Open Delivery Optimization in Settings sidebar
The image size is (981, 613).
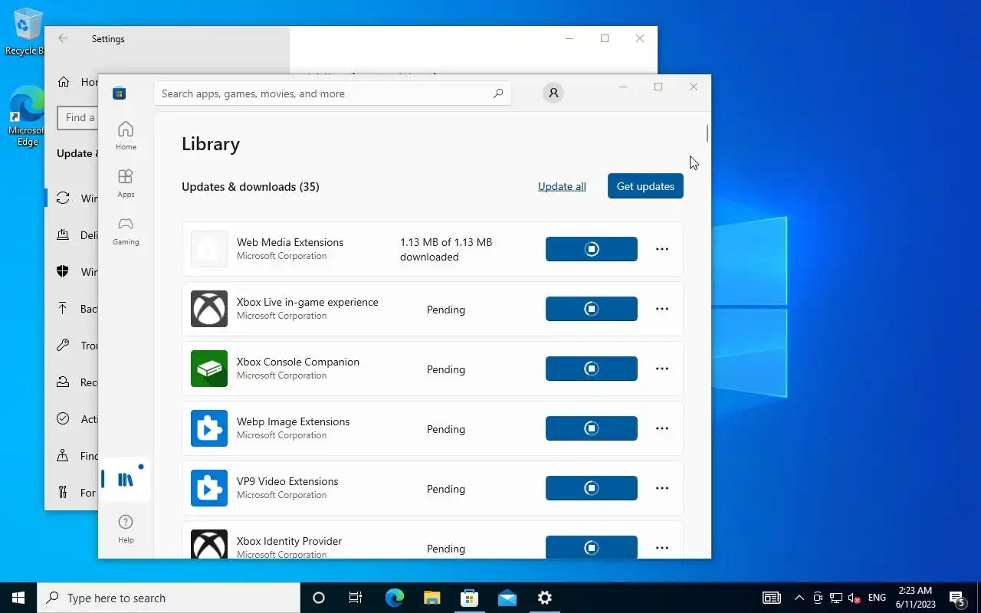(72, 235)
